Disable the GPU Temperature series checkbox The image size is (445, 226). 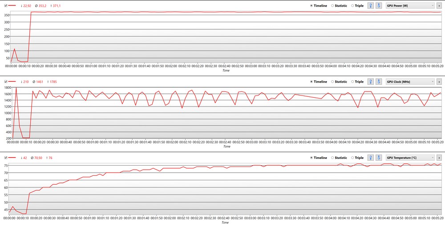pyautogui.click(x=5, y=158)
